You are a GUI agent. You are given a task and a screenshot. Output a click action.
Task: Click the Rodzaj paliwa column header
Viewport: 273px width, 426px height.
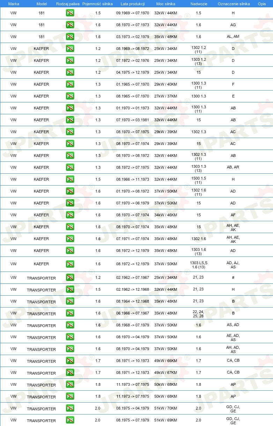tap(68, 4)
